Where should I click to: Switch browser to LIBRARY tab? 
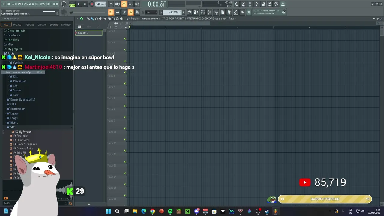[42, 25]
